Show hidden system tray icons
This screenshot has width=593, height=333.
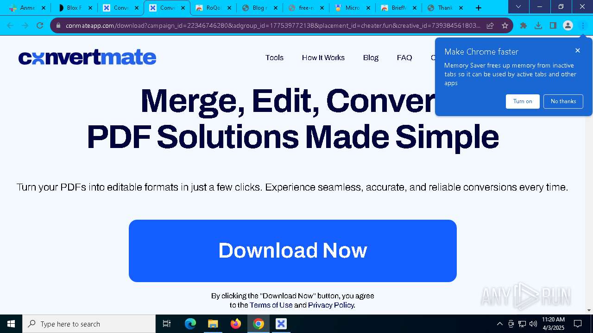(499, 324)
